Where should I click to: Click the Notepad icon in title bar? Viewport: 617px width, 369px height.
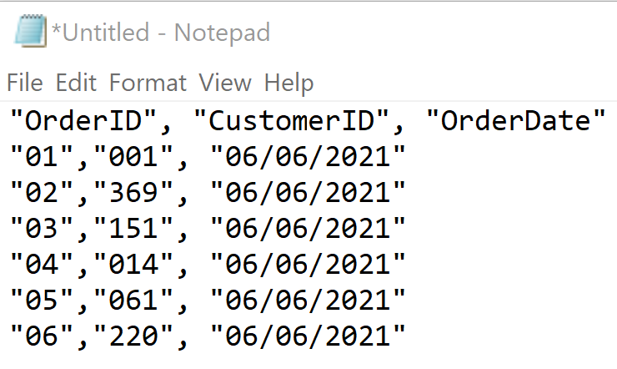(x=28, y=33)
